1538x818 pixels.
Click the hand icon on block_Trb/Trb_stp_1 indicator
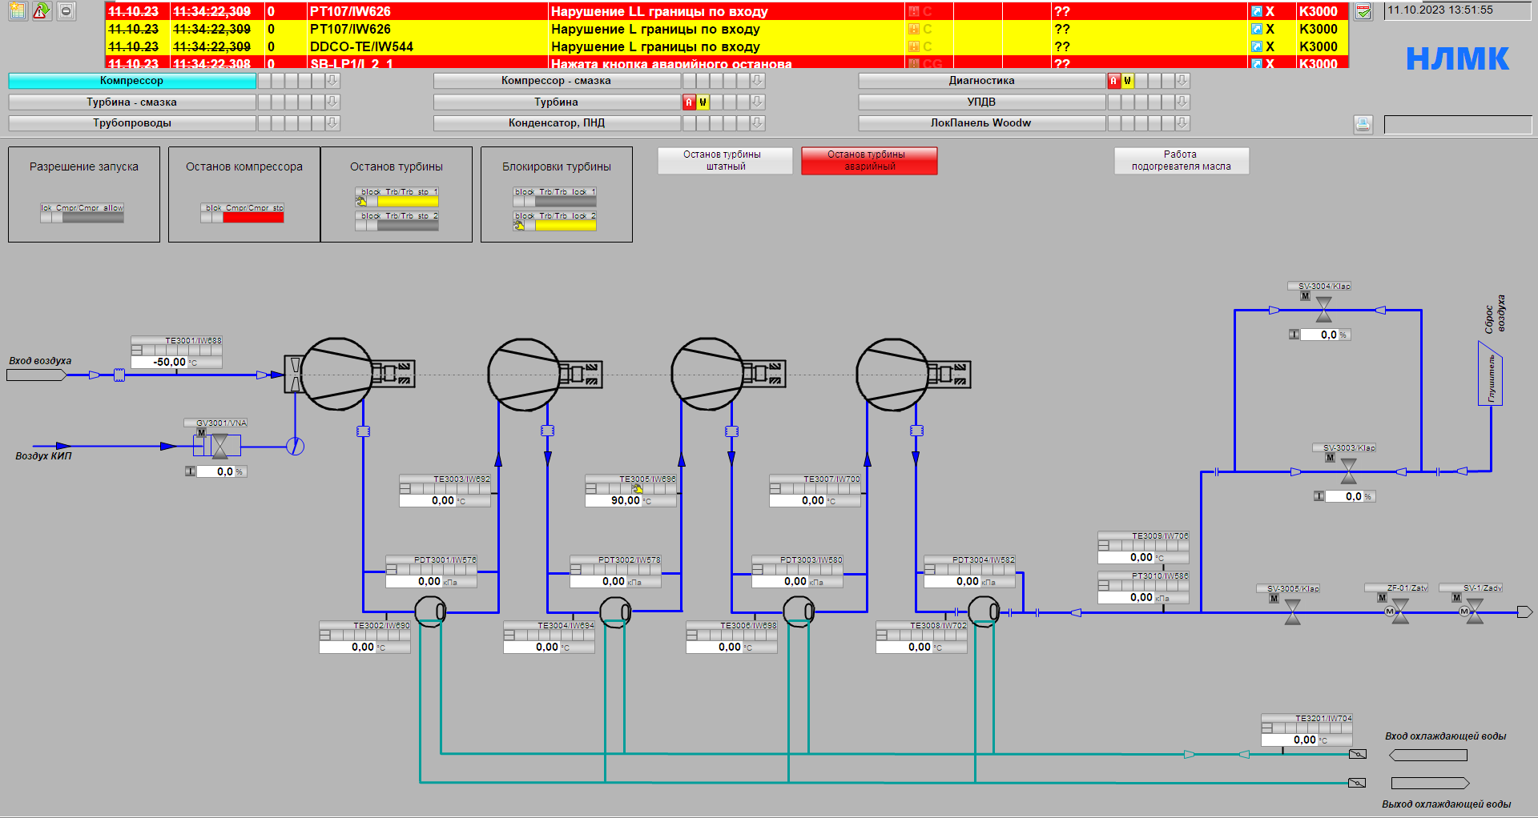point(361,202)
